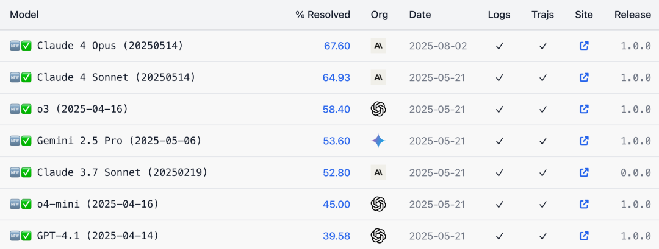Click the Org column header

pyautogui.click(x=380, y=15)
